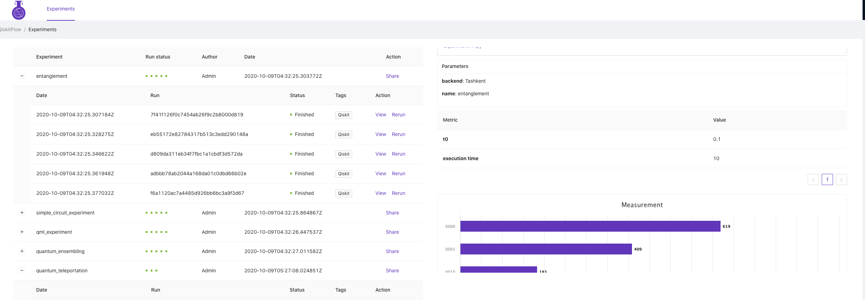Click date 2020-10-09T05:27:08.024851Z
This screenshot has height=300, width=865.
(283, 271)
